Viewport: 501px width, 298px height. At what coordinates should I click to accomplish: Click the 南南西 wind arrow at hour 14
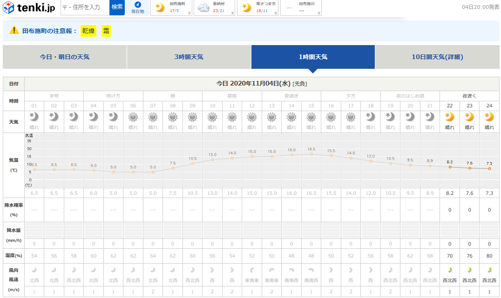tap(291, 270)
